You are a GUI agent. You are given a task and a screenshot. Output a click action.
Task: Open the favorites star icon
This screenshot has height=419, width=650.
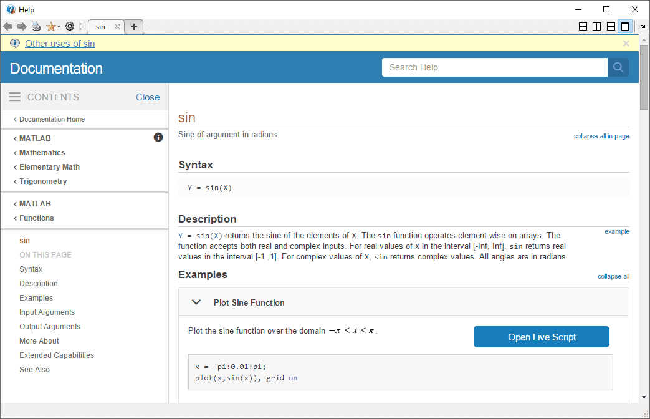[51, 27]
